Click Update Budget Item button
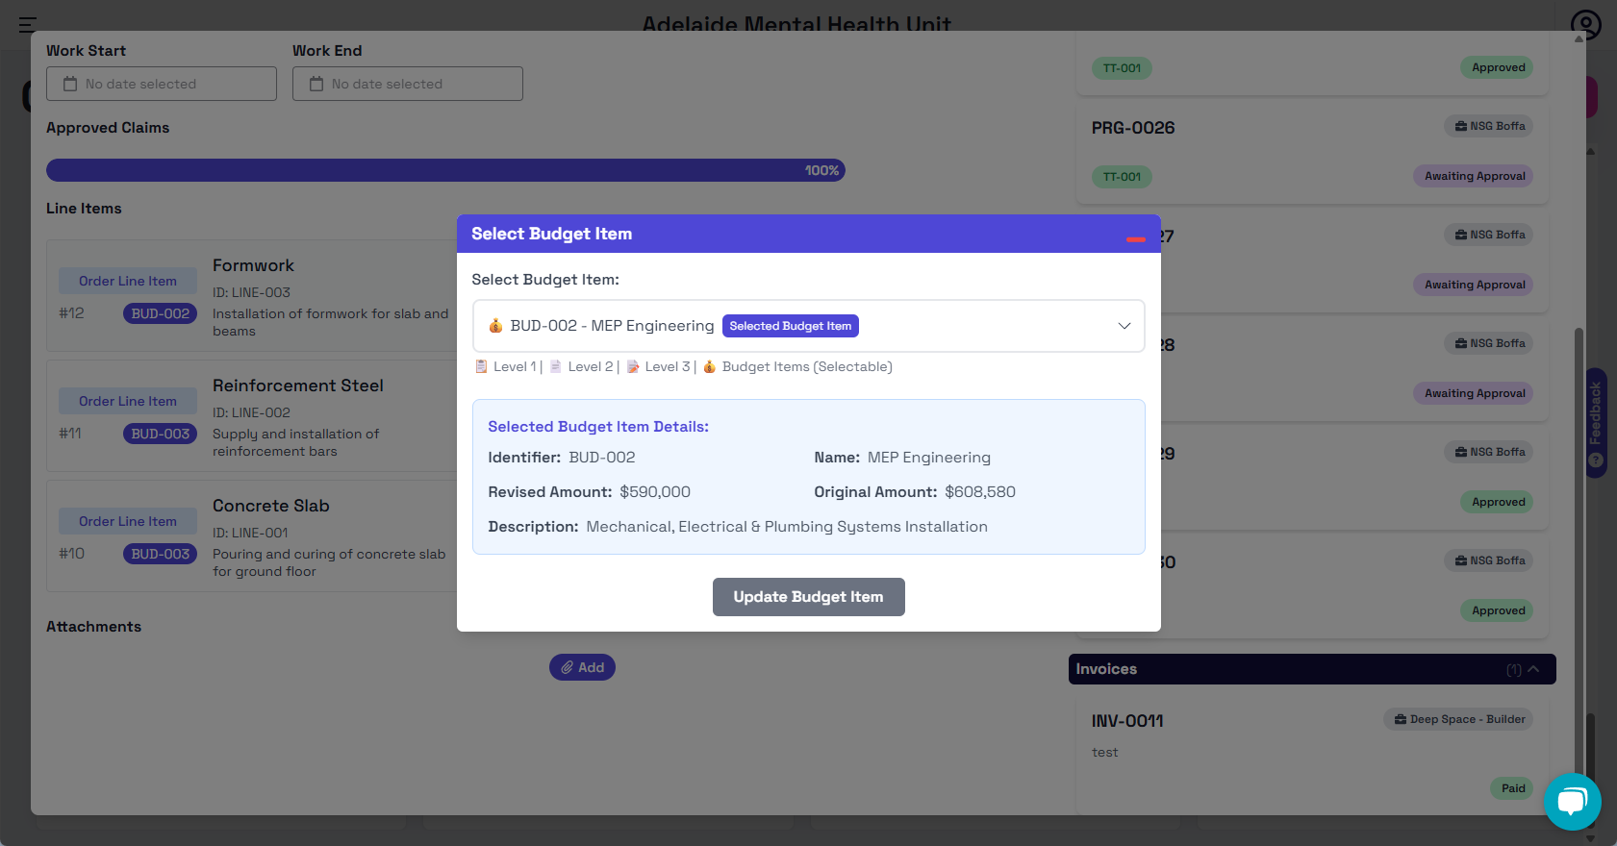This screenshot has width=1617, height=846. click(x=809, y=597)
